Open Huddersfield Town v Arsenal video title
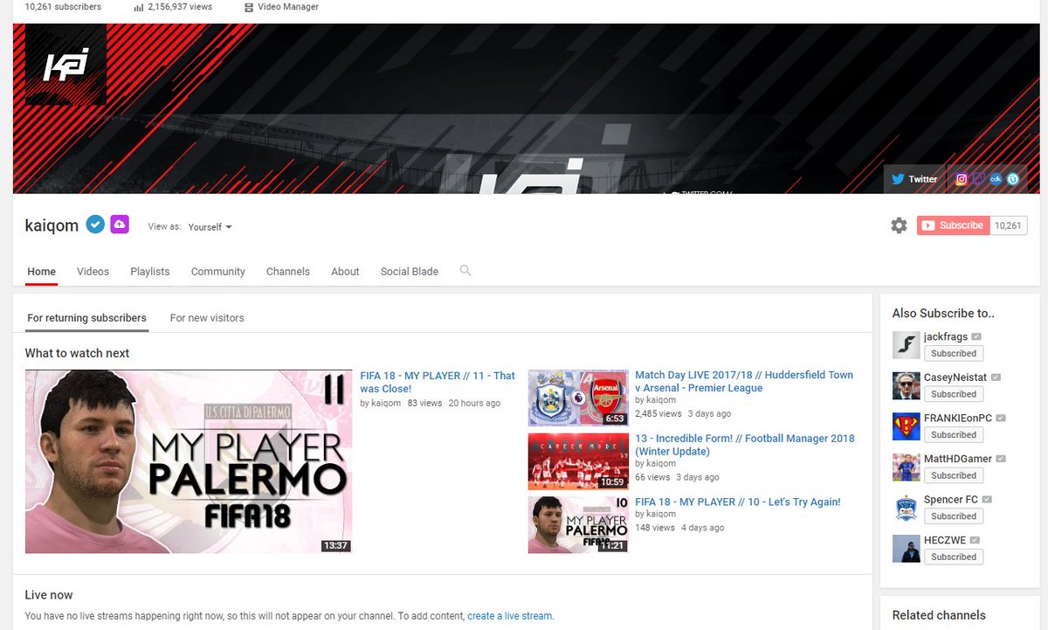 [x=744, y=381]
